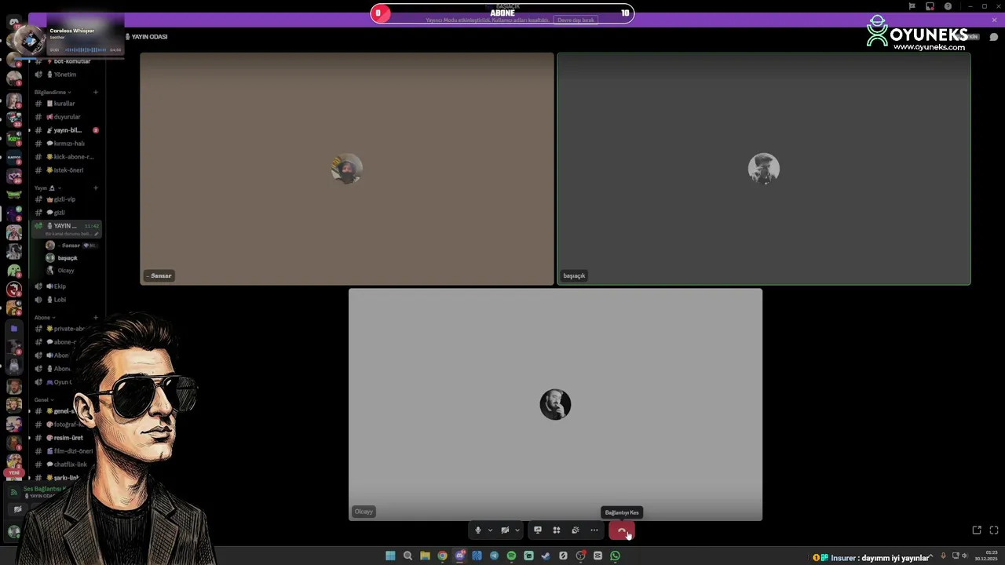Open the chatflix-link channel
Image resolution: width=1005 pixels, height=565 pixels.
[x=66, y=465]
